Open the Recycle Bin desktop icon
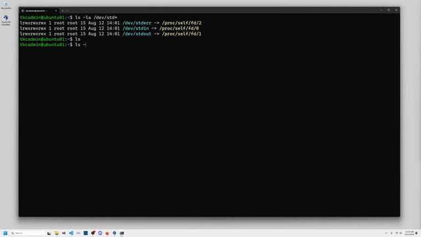Image resolution: width=421 pixels, height=237 pixels. 6,5
